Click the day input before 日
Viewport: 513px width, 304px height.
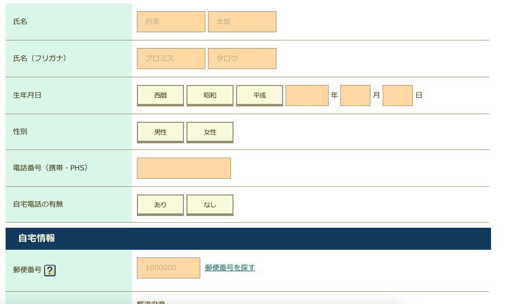click(x=398, y=95)
